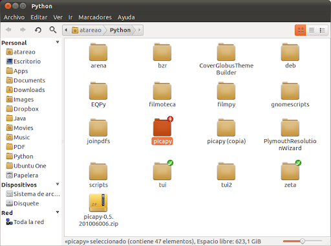Open Dropbox bookmark in sidebar
The width and height of the screenshot is (331, 246).
[x=23, y=109]
